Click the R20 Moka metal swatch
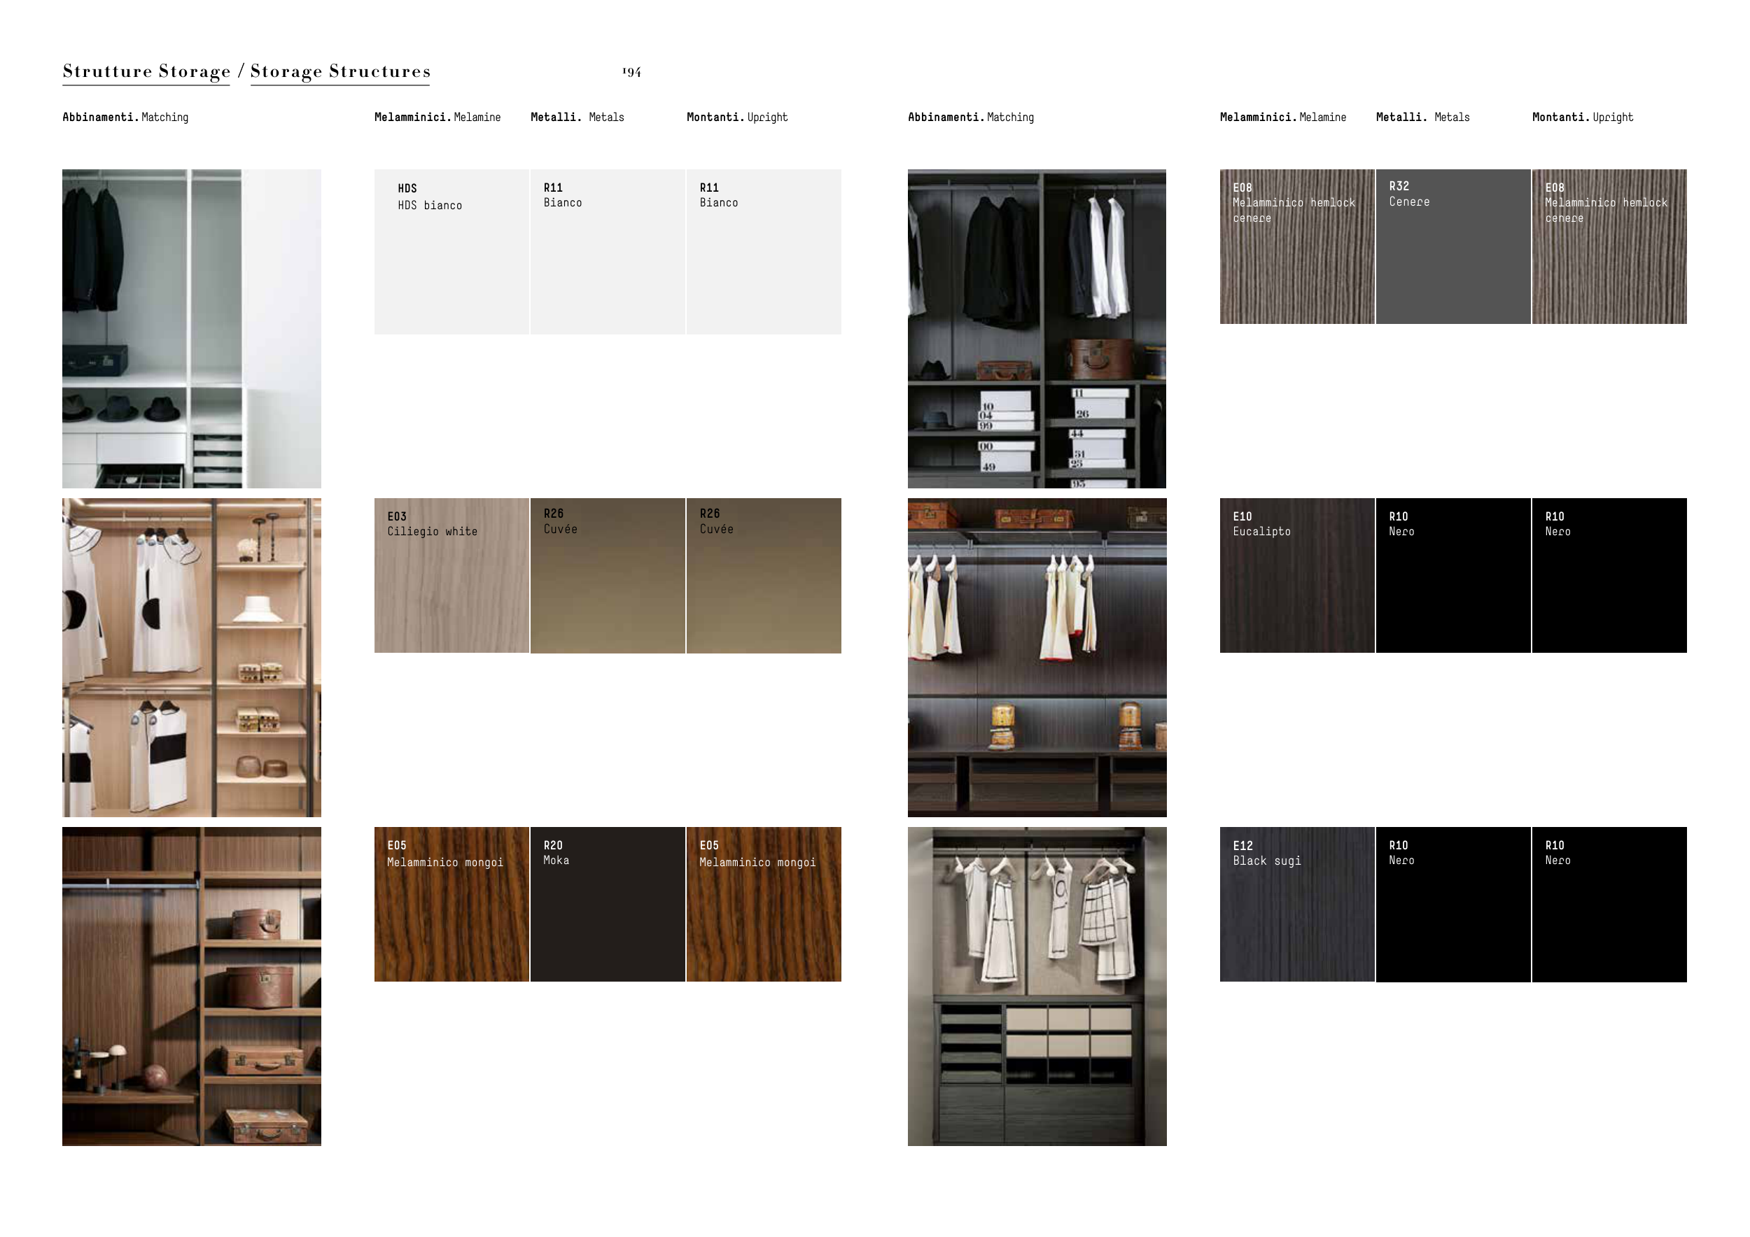Image resolution: width=1750 pixels, height=1237 pixels. [608, 904]
